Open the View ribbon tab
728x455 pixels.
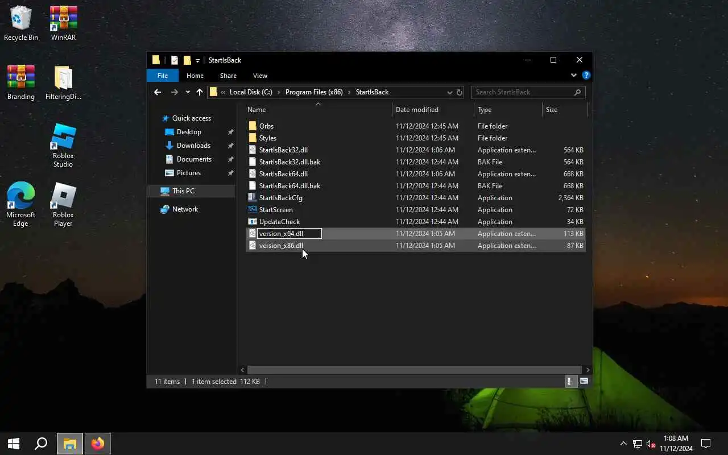(x=260, y=76)
